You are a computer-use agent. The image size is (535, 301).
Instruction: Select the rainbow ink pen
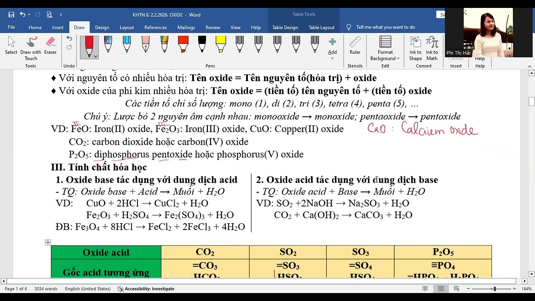click(x=164, y=44)
